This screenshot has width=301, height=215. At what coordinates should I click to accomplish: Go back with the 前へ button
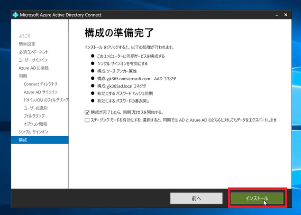(196, 198)
